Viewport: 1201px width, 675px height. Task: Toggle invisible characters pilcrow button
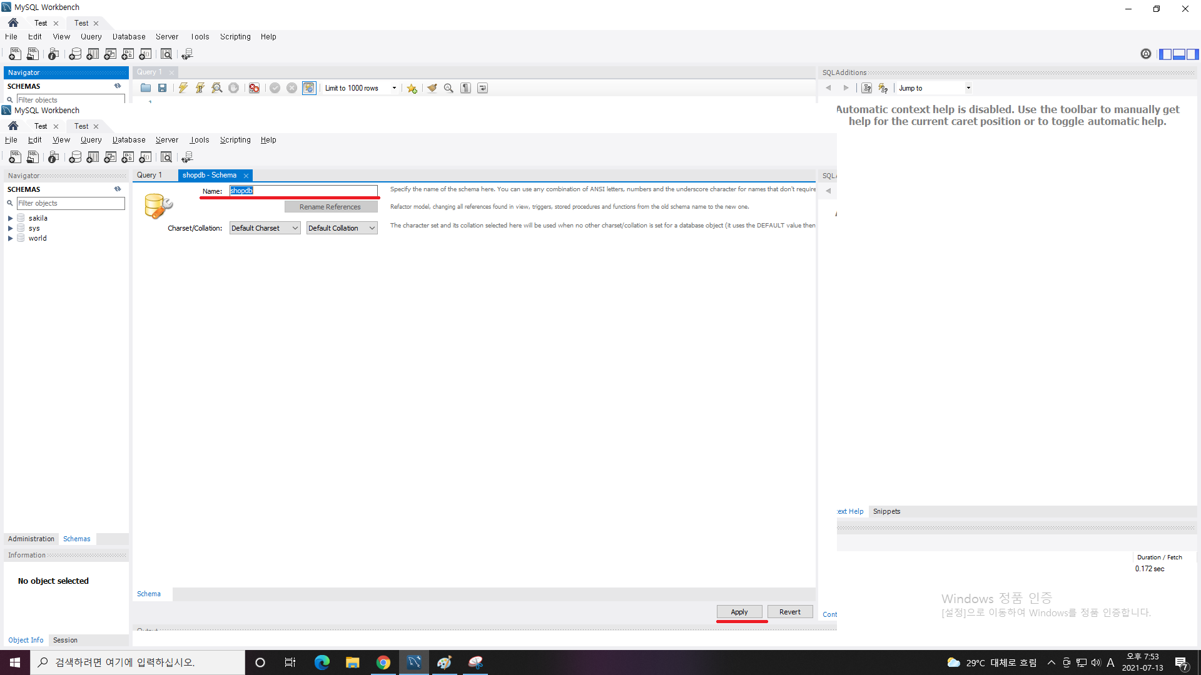click(465, 88)
